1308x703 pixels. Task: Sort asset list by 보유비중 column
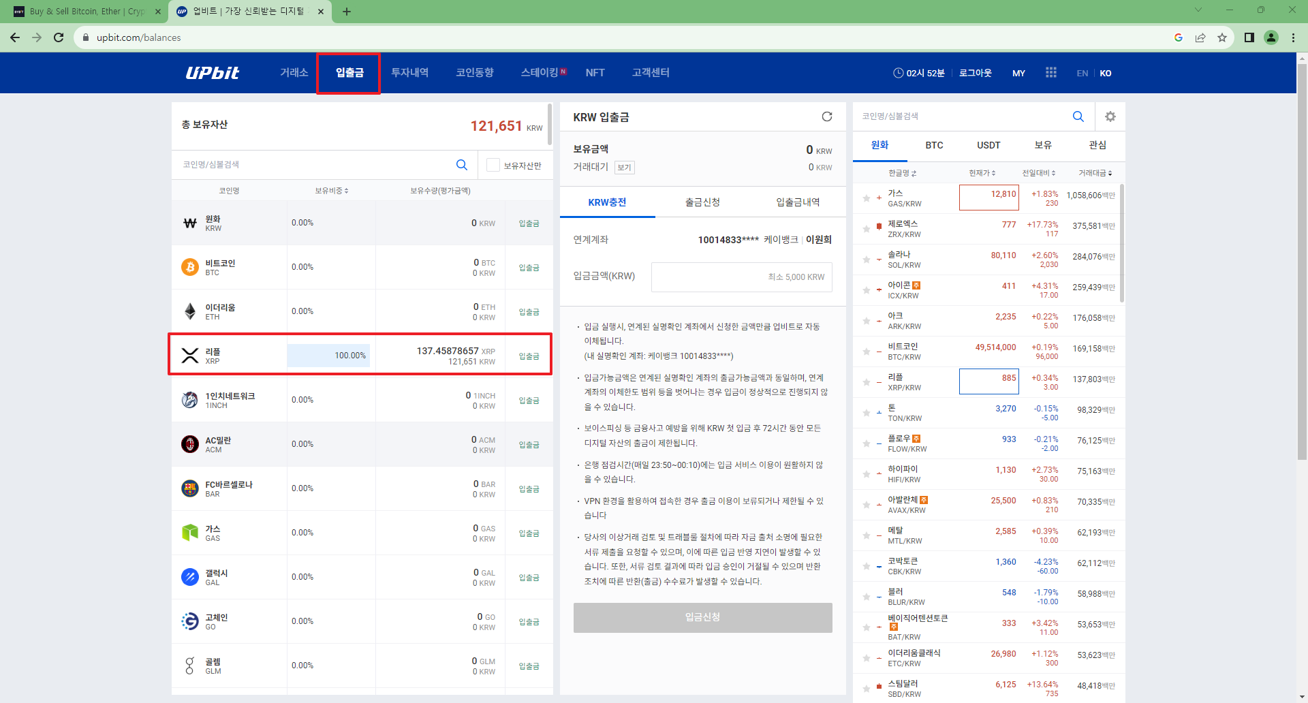pos(331,191)
